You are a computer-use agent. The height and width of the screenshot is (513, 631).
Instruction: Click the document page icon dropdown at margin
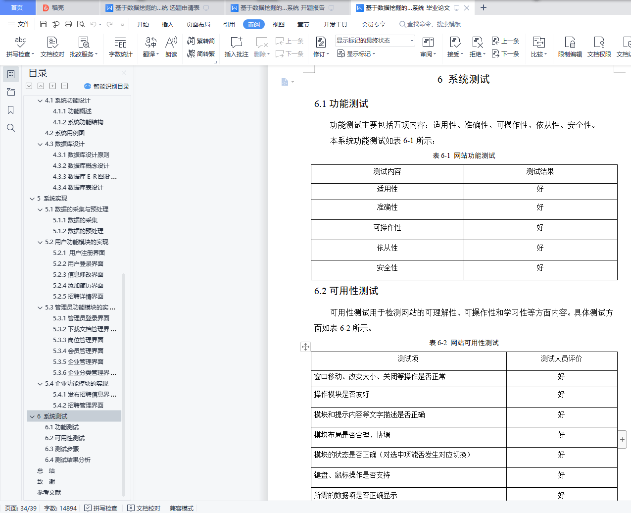[x=288, y=82]
